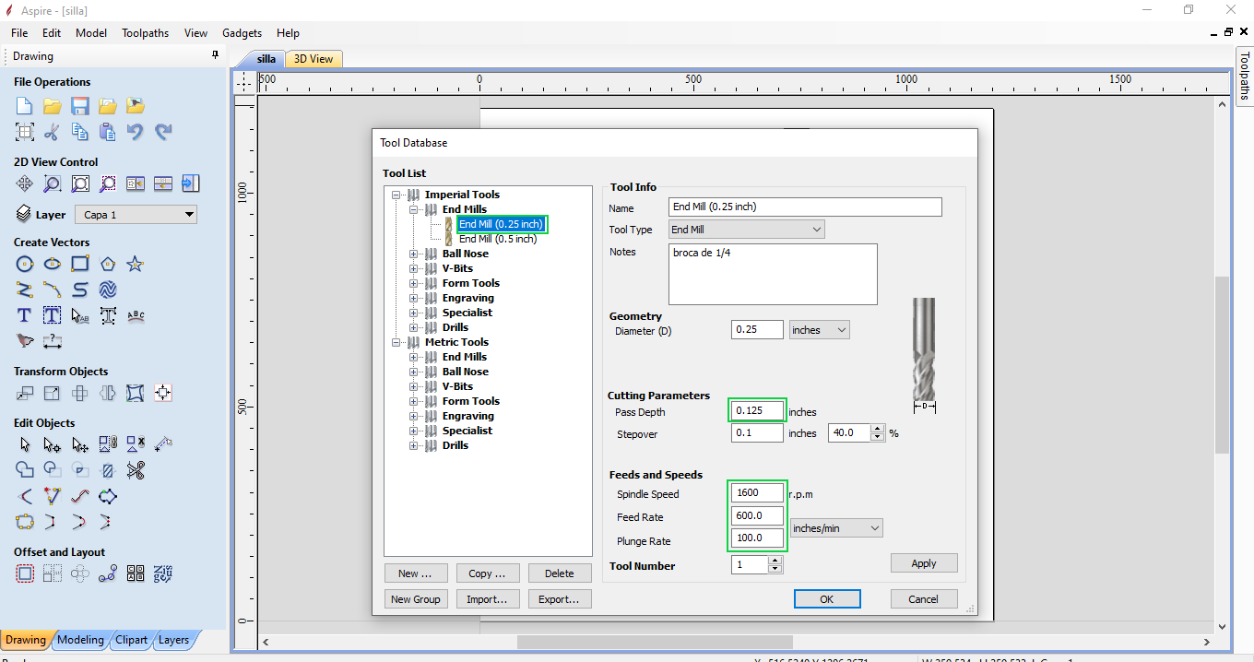
Task: Click the Delete tool button
Action: tap(560, 573)
